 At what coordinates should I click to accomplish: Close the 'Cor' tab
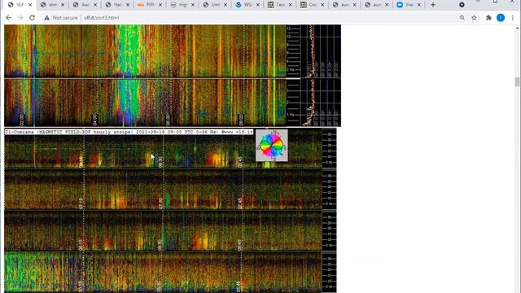(x=323, y=5)
